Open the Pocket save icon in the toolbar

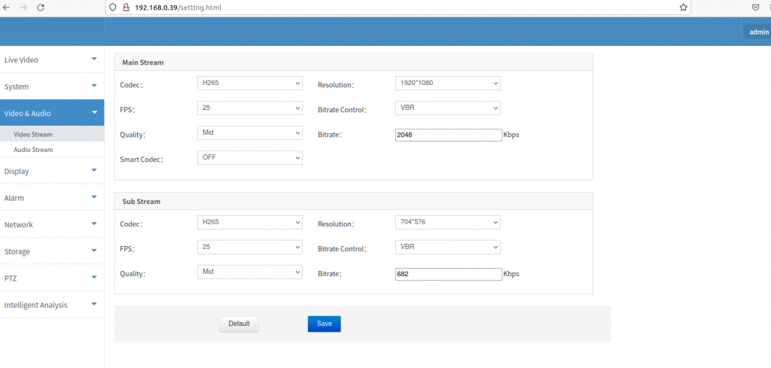tap(755, 8)
